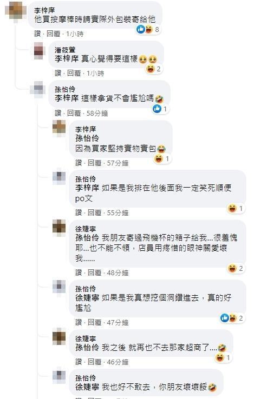Open 潘筱萱's profile name link
This screenshot has height=399, width=254.
click(65, 50)
